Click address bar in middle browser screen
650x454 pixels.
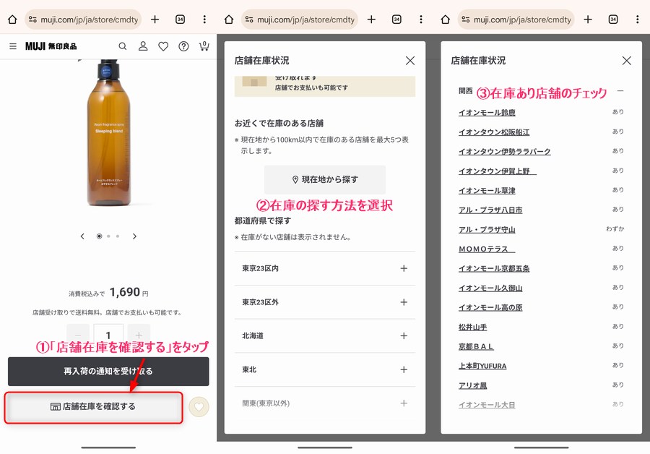coord(300,20)
